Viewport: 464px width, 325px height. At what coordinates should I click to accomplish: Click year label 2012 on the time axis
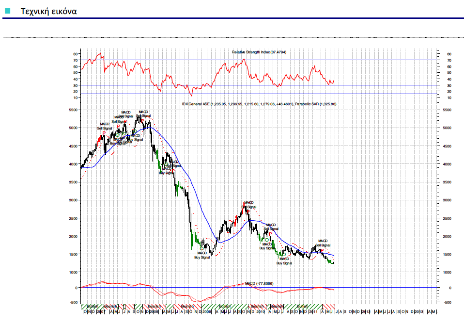pyautogui.click(x=366, y=312)
